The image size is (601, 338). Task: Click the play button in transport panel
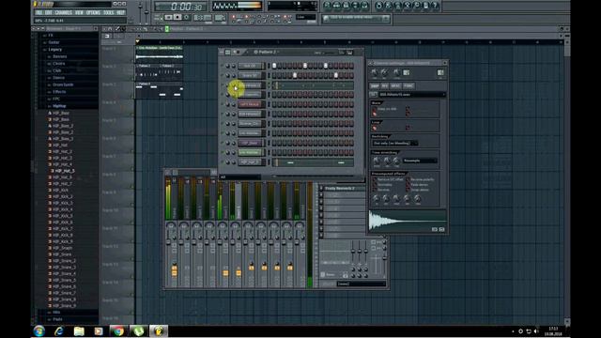click(x=169, y=17)
